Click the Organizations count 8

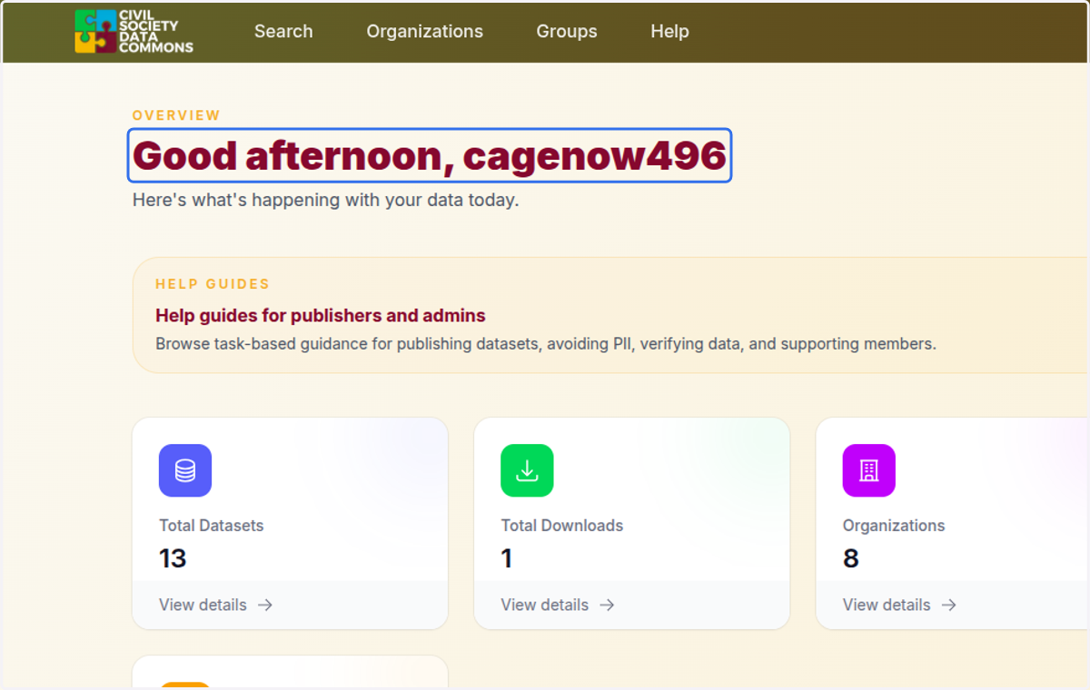[851, 558]
